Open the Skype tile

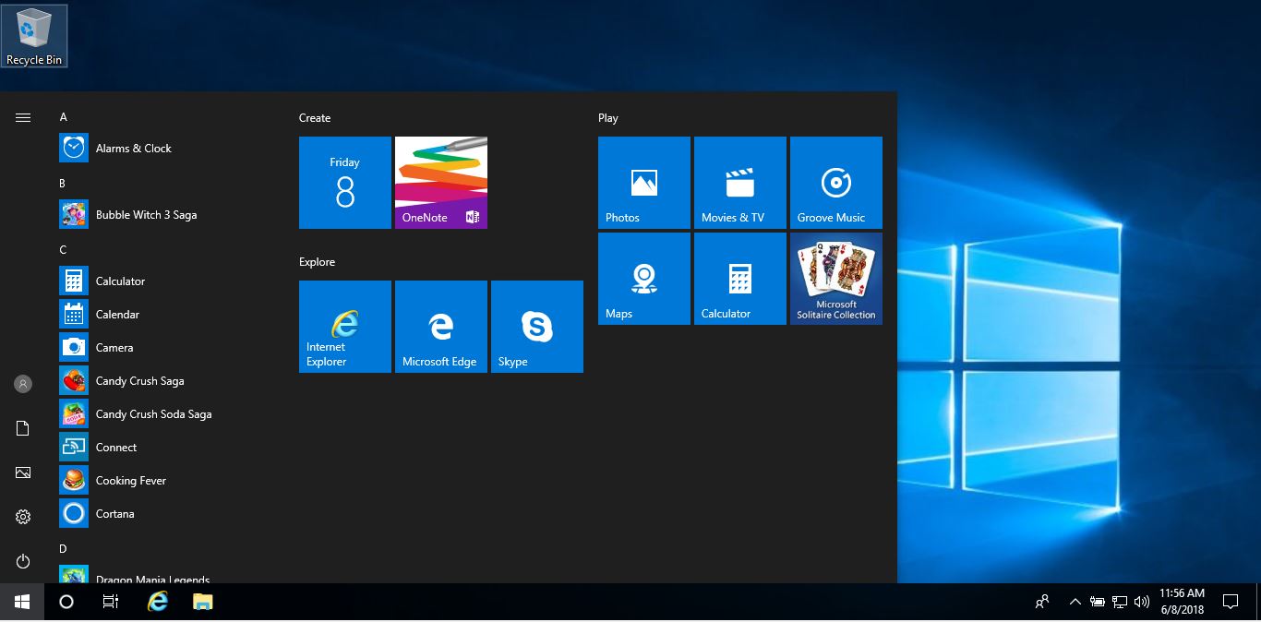coord(537,327)
